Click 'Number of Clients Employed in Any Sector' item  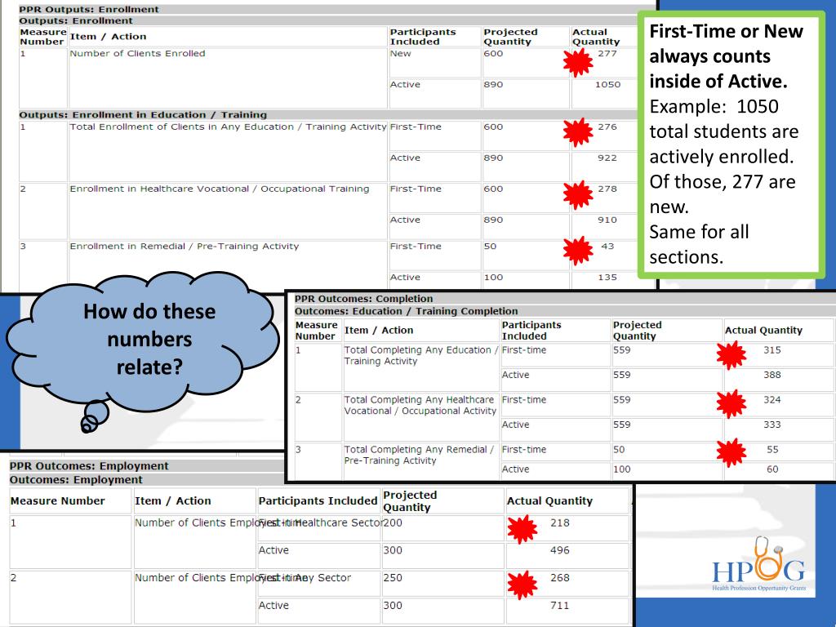coord(242,577)
